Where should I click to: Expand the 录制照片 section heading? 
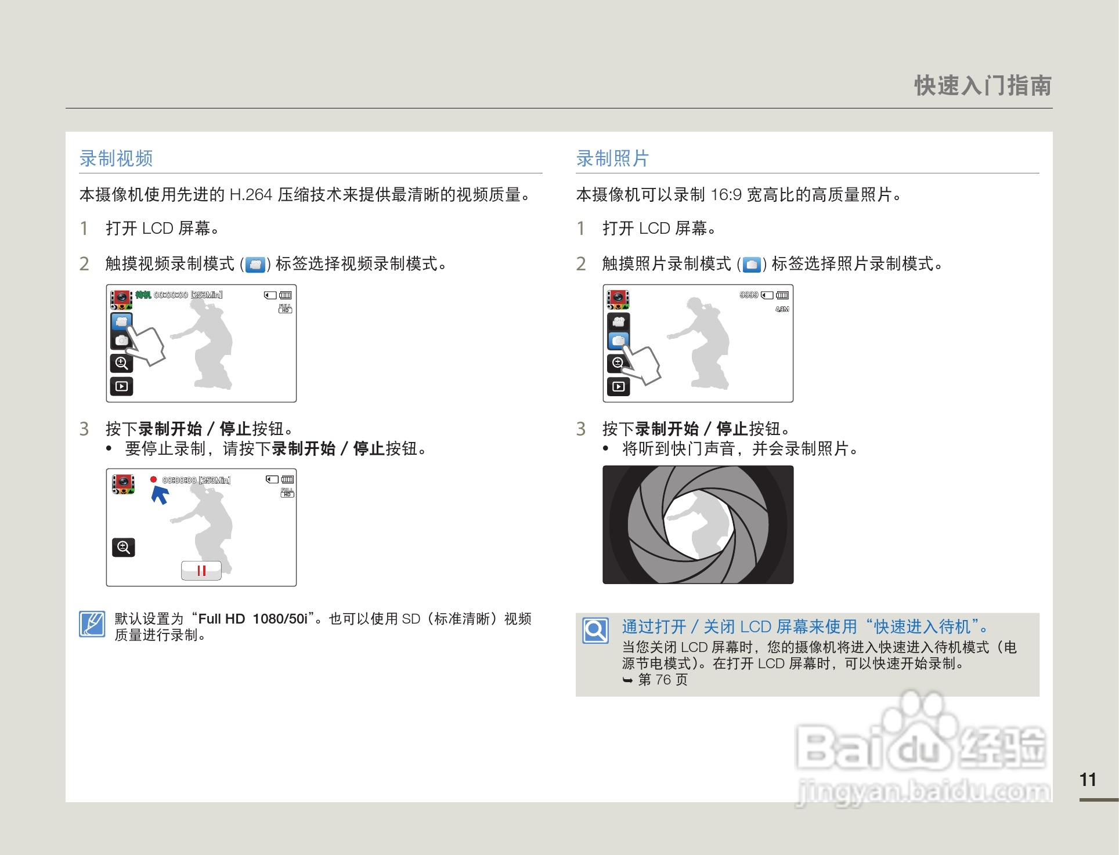pos(613,158)
